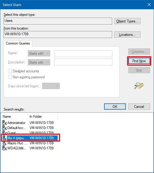Viewport: 154px width, 173px height.
Task: Confirm selection with the OK button
Action: [x=115, y=107]
